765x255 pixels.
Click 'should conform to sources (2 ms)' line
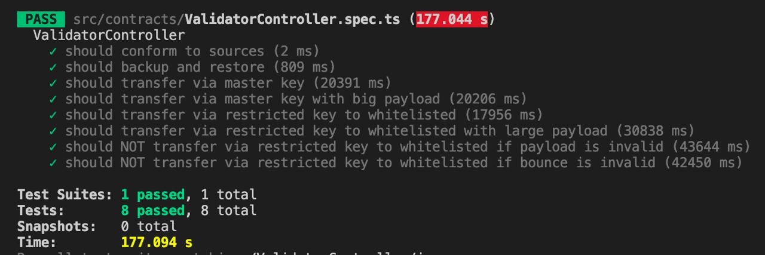pyautogui.click(x=192, y=51)
